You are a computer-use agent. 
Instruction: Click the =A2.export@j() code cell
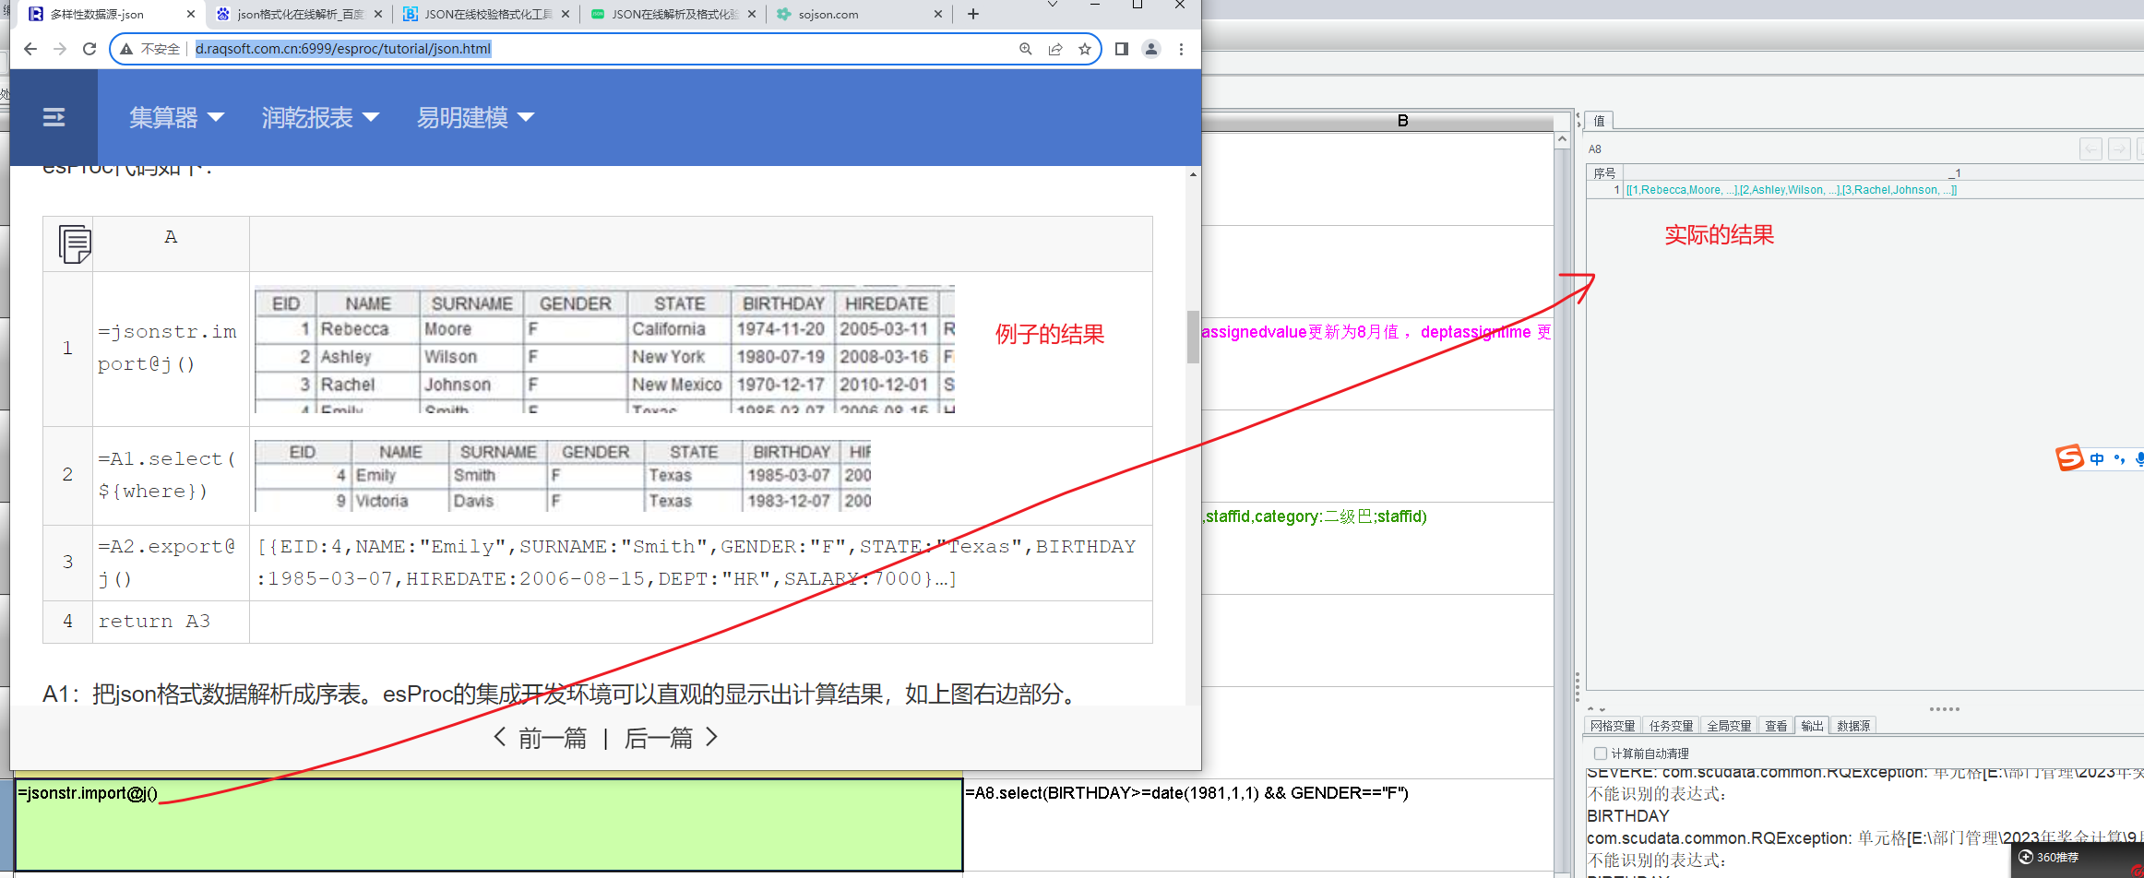171,563
